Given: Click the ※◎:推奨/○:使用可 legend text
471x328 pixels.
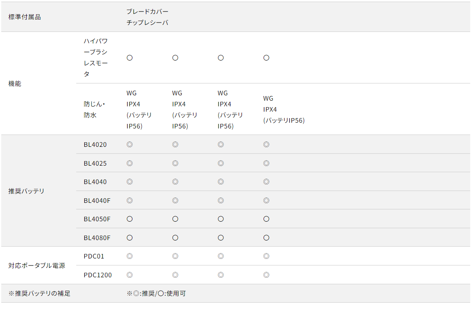Looking at the screenshot, I should [156, 294].
